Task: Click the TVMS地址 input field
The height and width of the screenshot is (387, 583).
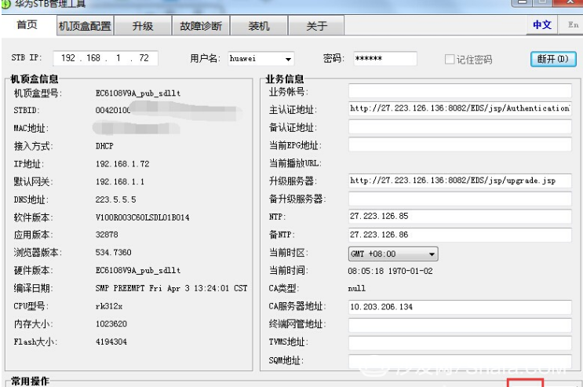Action: click(460, 343)
